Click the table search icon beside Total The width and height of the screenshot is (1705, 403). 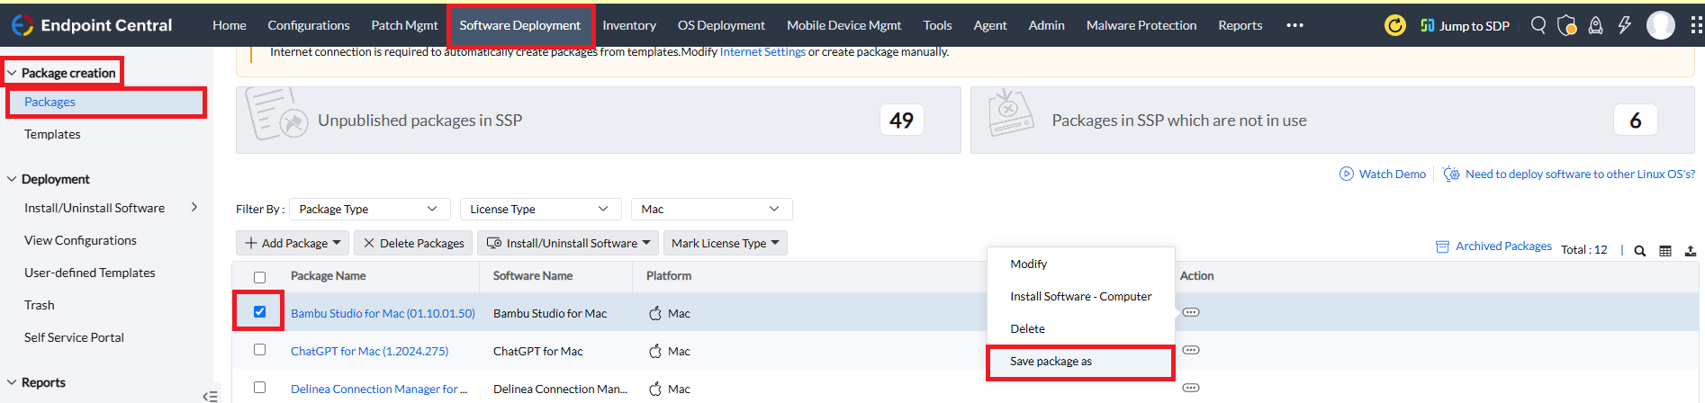(x=1640, y=251)
